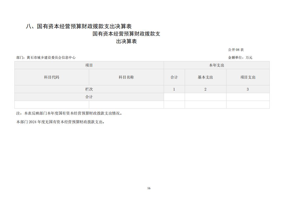Click the 栏次 row label cell
Screen dimensions: 293x207
click(89, 89)
